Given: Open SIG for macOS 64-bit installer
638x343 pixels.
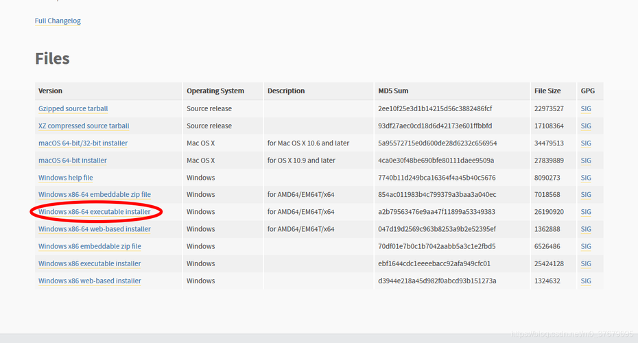Looking at the screenshot, I should pyautogui.click(x=586, y=161).
